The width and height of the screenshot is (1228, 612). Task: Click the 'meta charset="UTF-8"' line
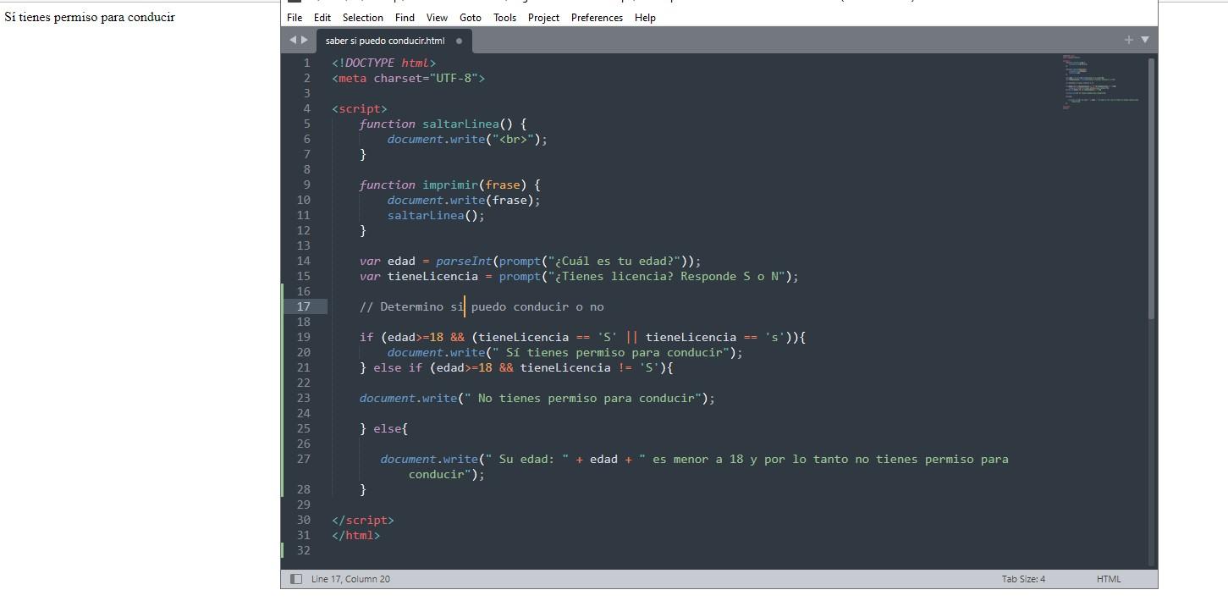(408, 78)
